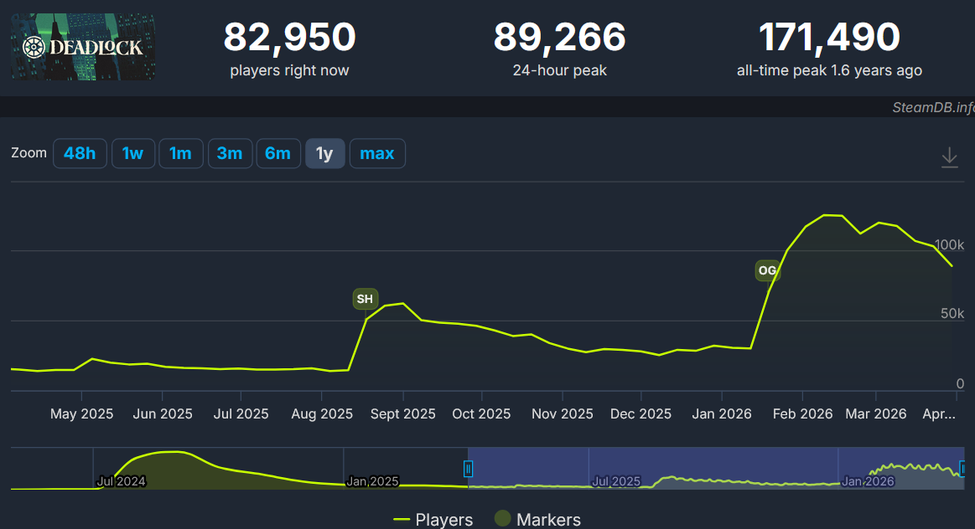The height and width of the screenshot is (529, 975).
Task: Click the Mar 2026 axis label
Action: [x=875, y=413]
